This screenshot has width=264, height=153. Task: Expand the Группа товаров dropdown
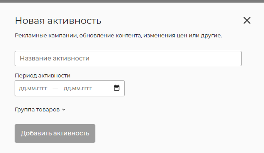[x=40, y=110]
